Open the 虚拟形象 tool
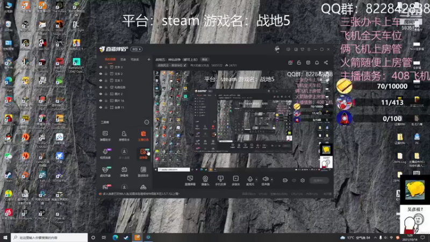The image size is (430, 242). [x=105, y=172]
